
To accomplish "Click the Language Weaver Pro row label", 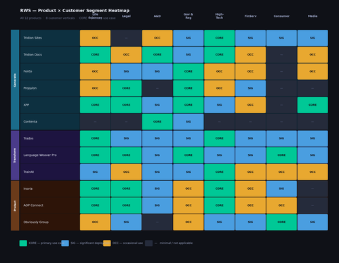I will [x=49, y=155].
